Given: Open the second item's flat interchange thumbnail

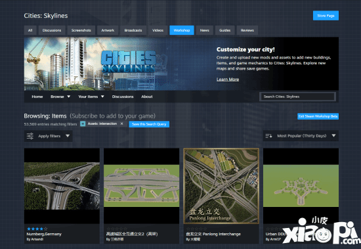Looking at the screenshot, I should [141, 186].
